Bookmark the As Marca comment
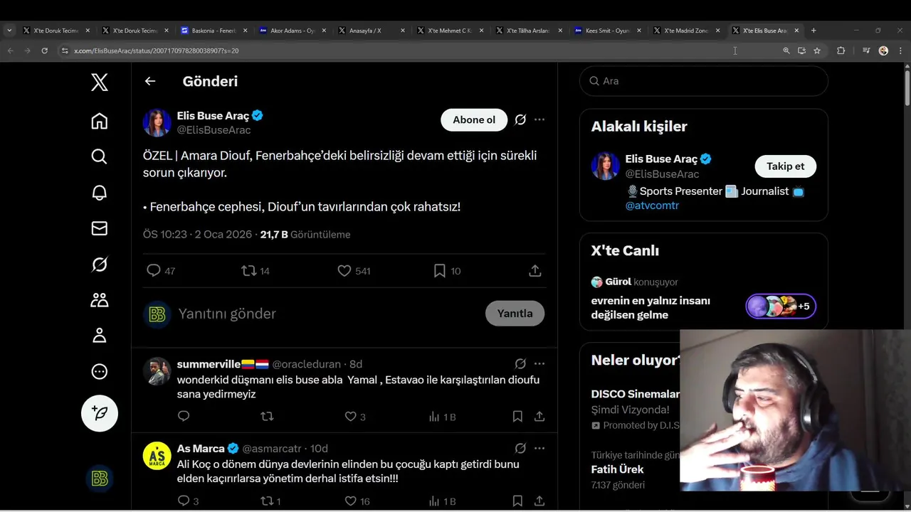This screenshot has width=911, height=512. (517, 501)
